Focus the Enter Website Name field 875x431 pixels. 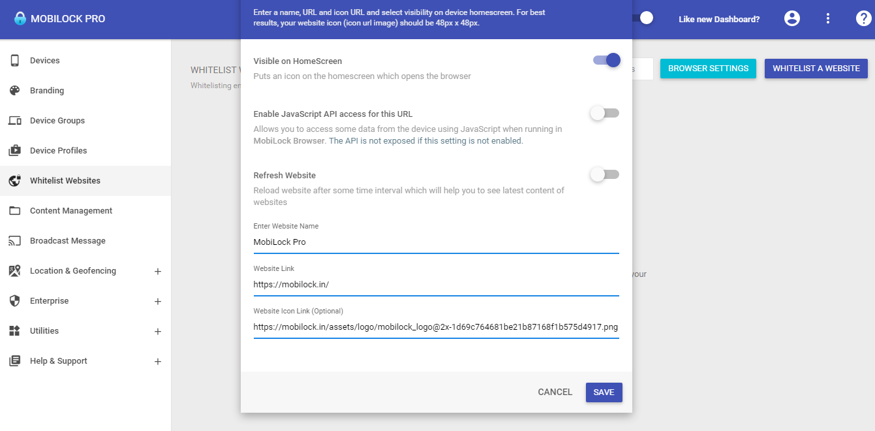(436, 242)
